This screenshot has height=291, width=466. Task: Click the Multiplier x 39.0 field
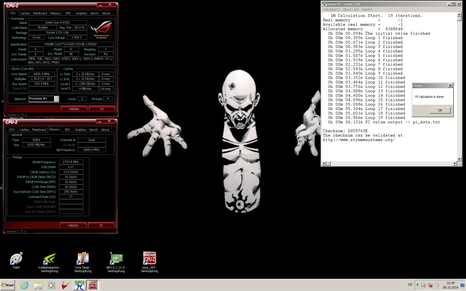point(42,79)
